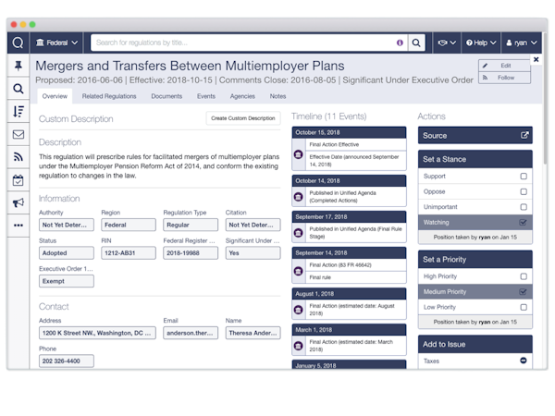Check the Oppose stance checkbox
This screenshot has width=555, height=416.
(524, 191)
